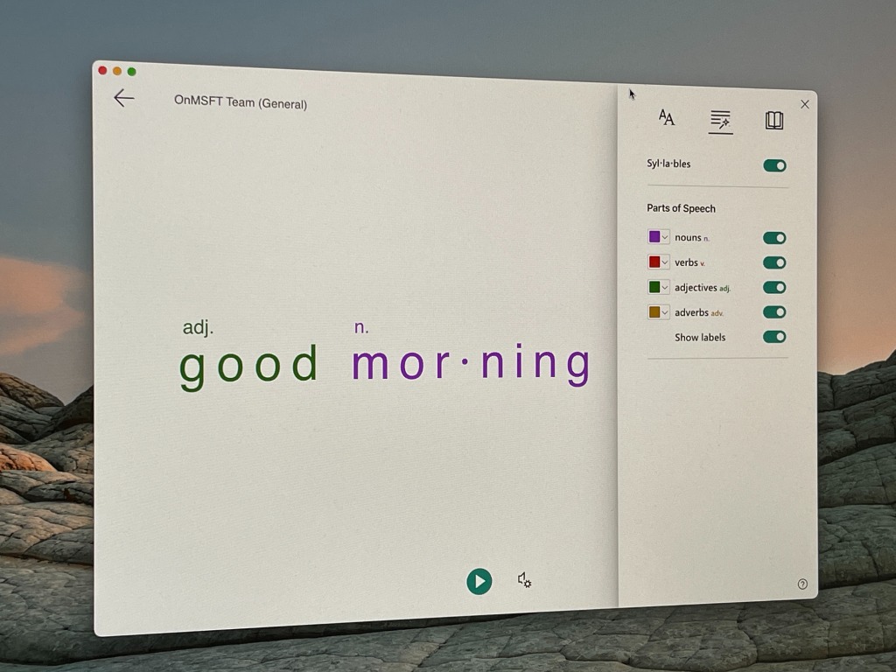Disable nouns highlighting toggle

774,238
